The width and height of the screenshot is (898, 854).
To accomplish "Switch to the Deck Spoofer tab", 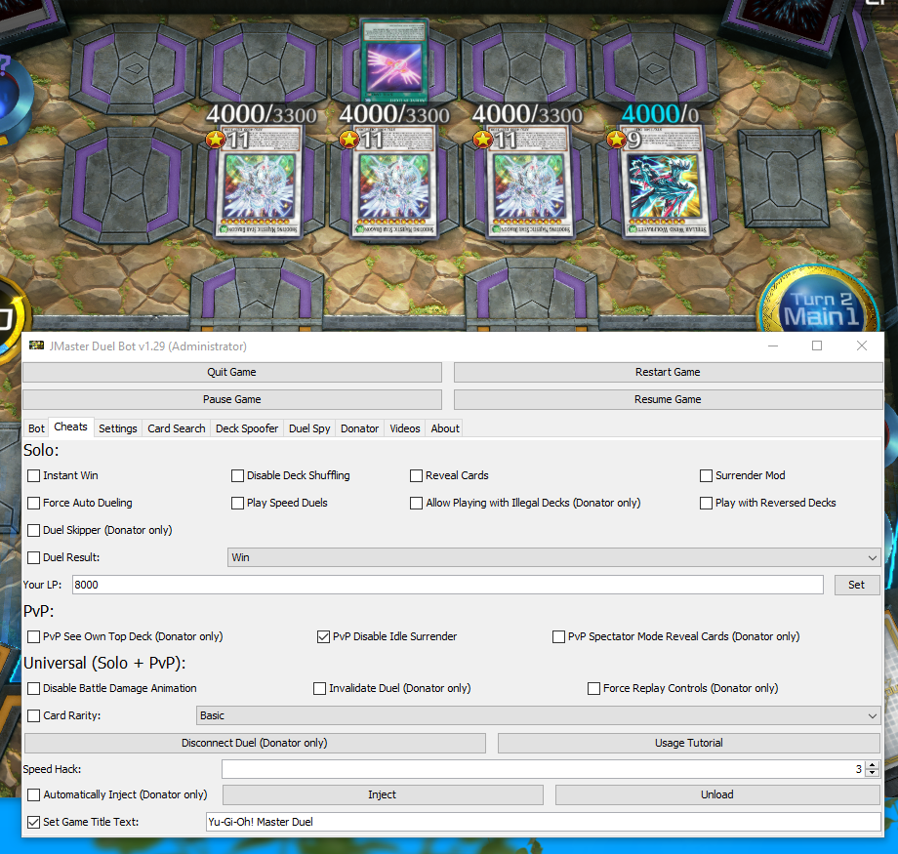I will coord(247,428).
